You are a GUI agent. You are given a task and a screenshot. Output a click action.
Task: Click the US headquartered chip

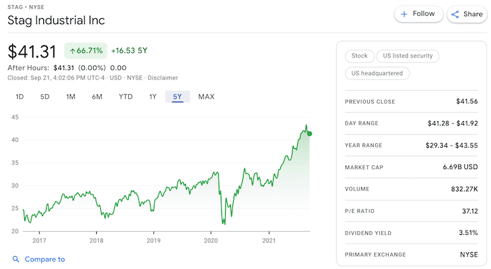(x=377, y=73)
